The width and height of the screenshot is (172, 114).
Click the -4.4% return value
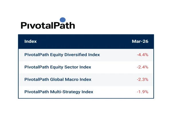pos(142,55)
